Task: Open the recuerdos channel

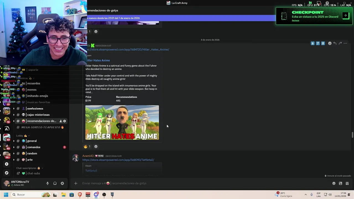Action: pyautogui.click(x=33, y=83)
